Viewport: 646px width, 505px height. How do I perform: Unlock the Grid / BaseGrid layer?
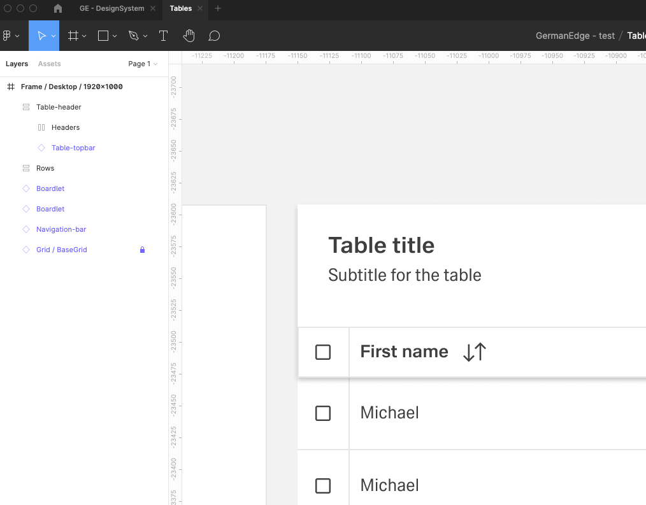pyautogui.click(x=142, y=250)
